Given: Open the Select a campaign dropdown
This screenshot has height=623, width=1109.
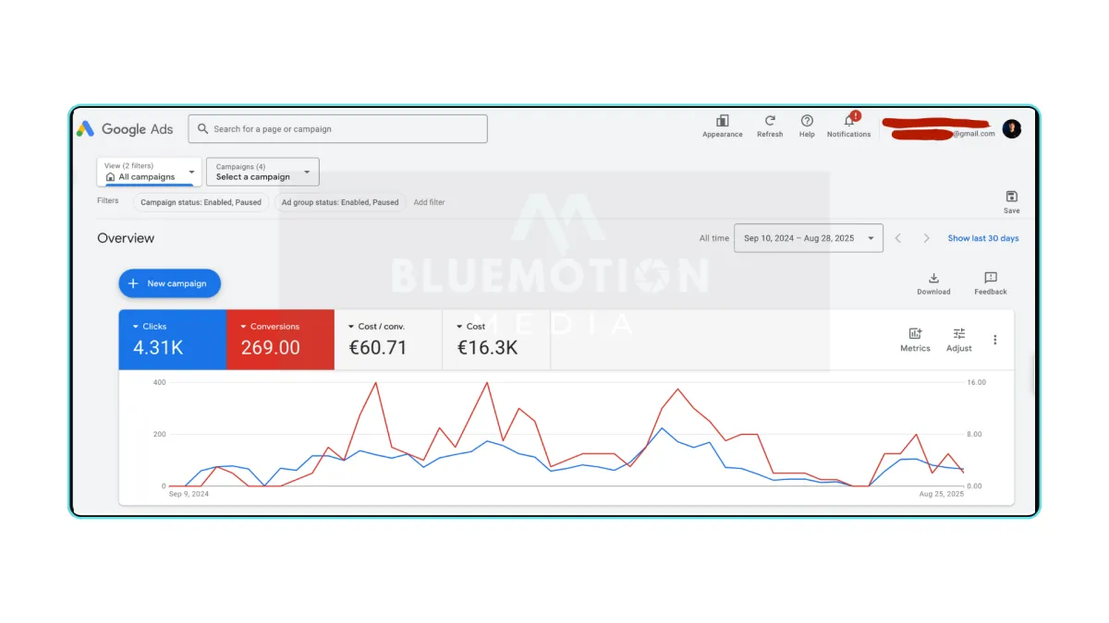Looking at the screenshot, I should coord(262,172).
